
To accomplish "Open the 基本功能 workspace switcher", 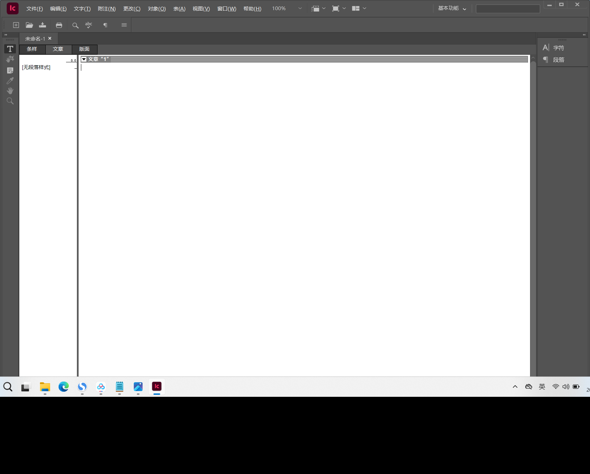I will 452,8.
